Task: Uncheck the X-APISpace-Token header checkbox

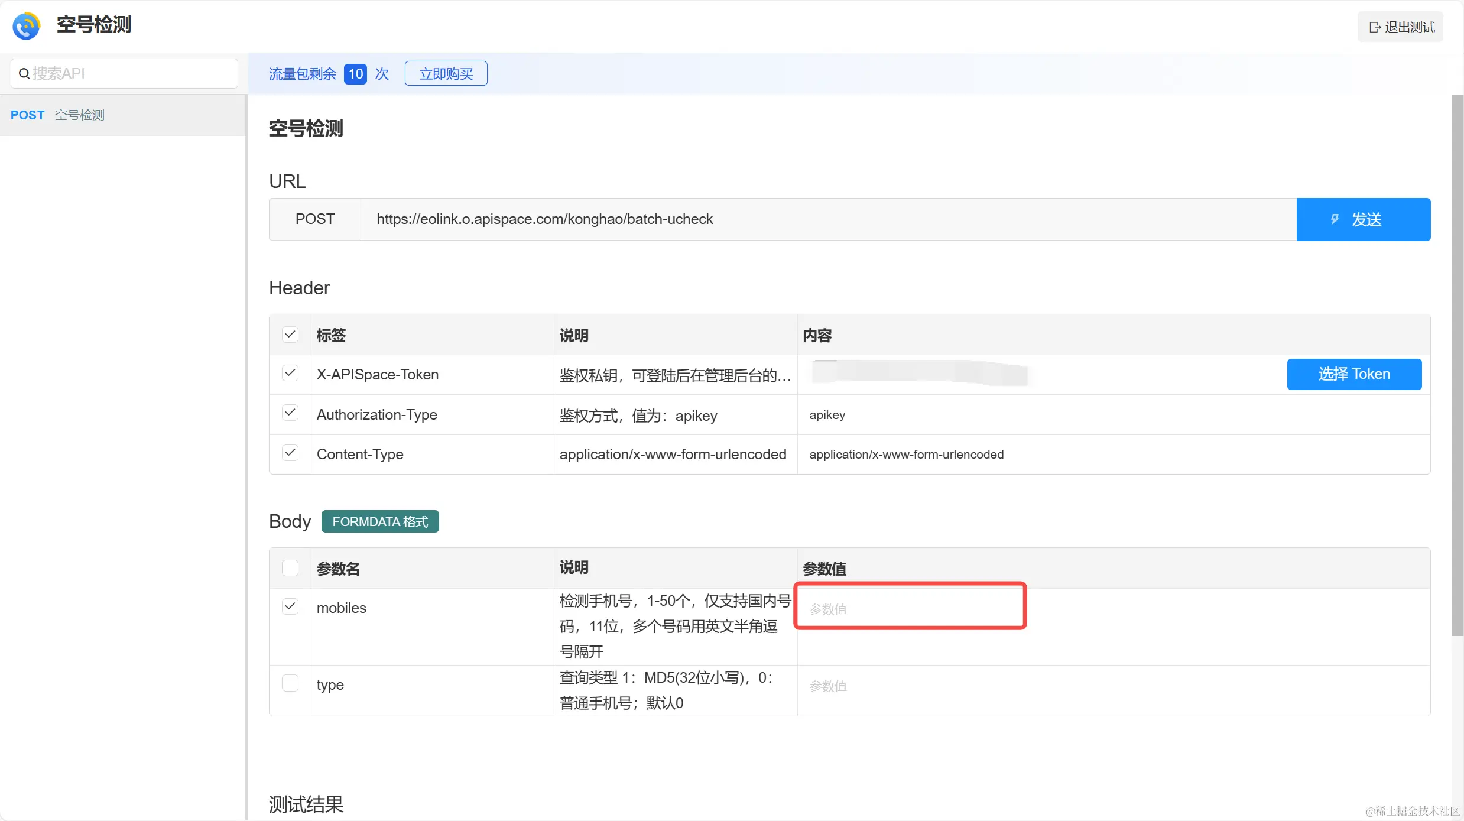Action: pyautogui.click(x=290, y=374)
